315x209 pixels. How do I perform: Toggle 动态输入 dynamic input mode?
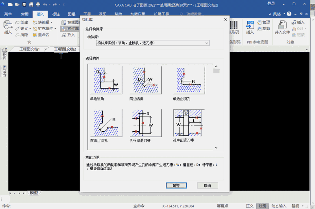[x=279, y=206]
